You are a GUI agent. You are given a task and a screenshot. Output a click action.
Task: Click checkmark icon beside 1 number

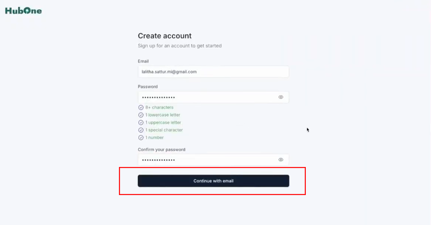pyautogui.click(x=141, y=137)
